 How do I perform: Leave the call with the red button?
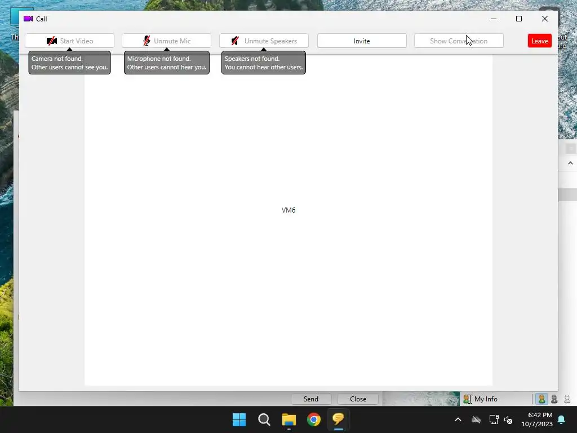coord(539,41)
